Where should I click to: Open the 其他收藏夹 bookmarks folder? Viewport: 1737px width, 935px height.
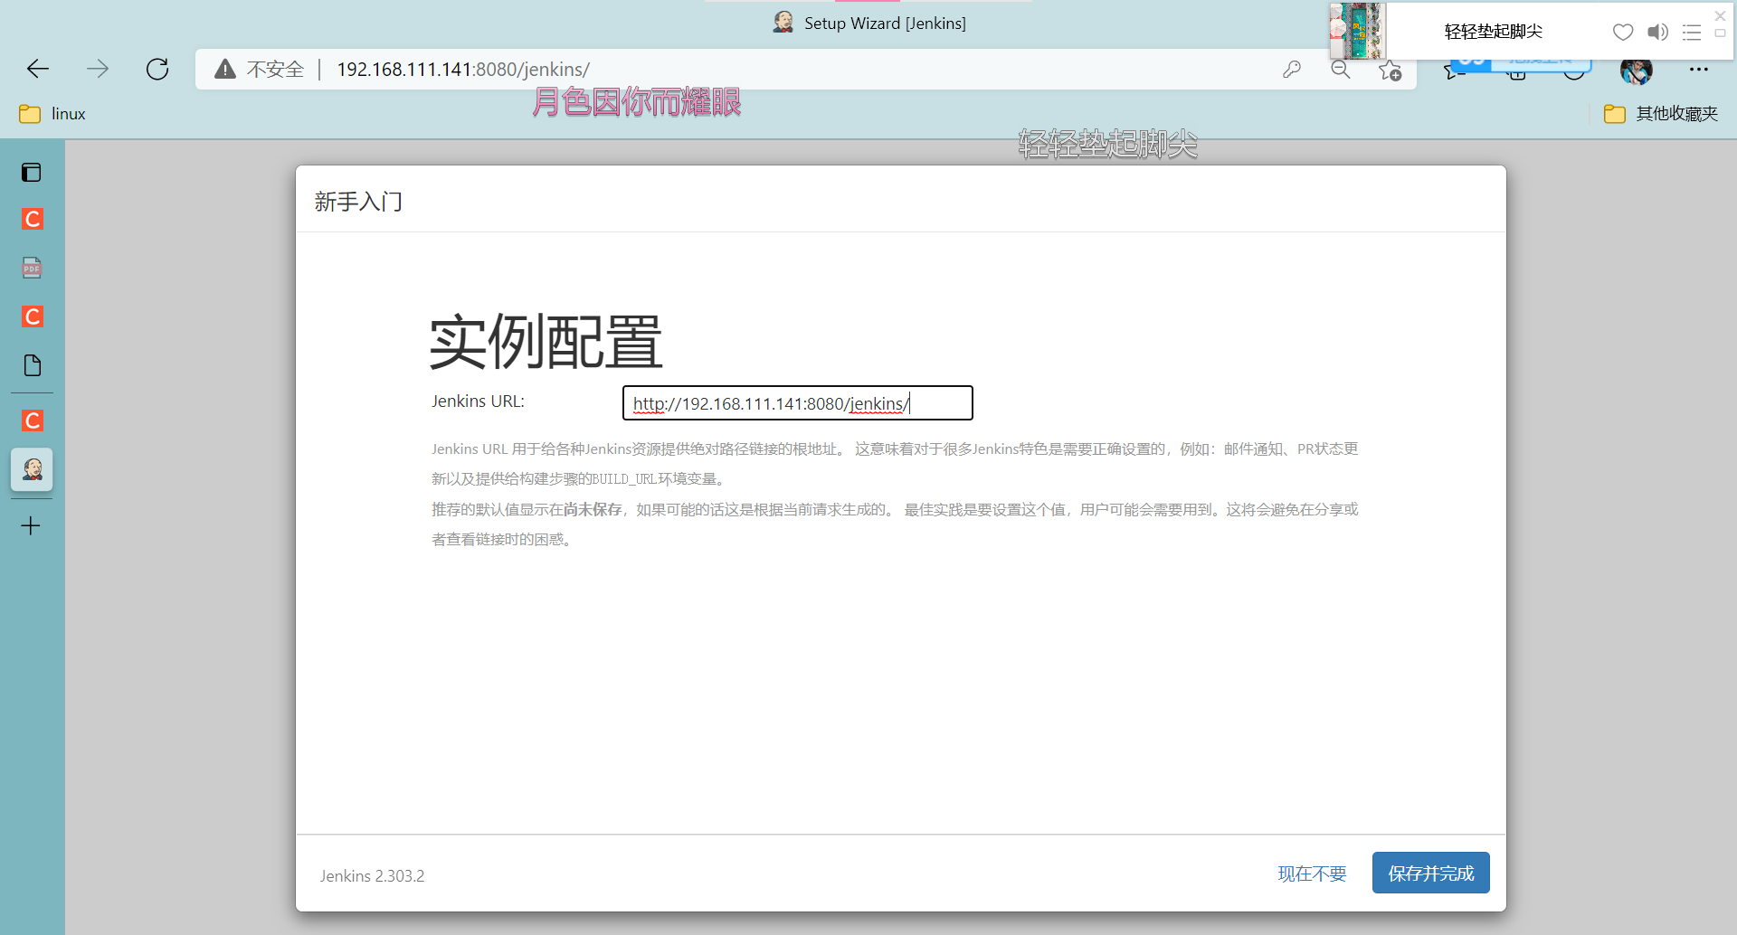coord(1661,114)
